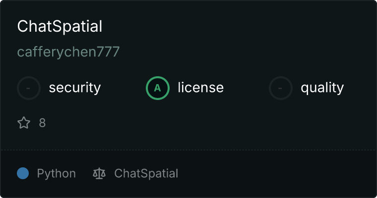
Task: Select the security label text
Action: (x=74, y=88)
